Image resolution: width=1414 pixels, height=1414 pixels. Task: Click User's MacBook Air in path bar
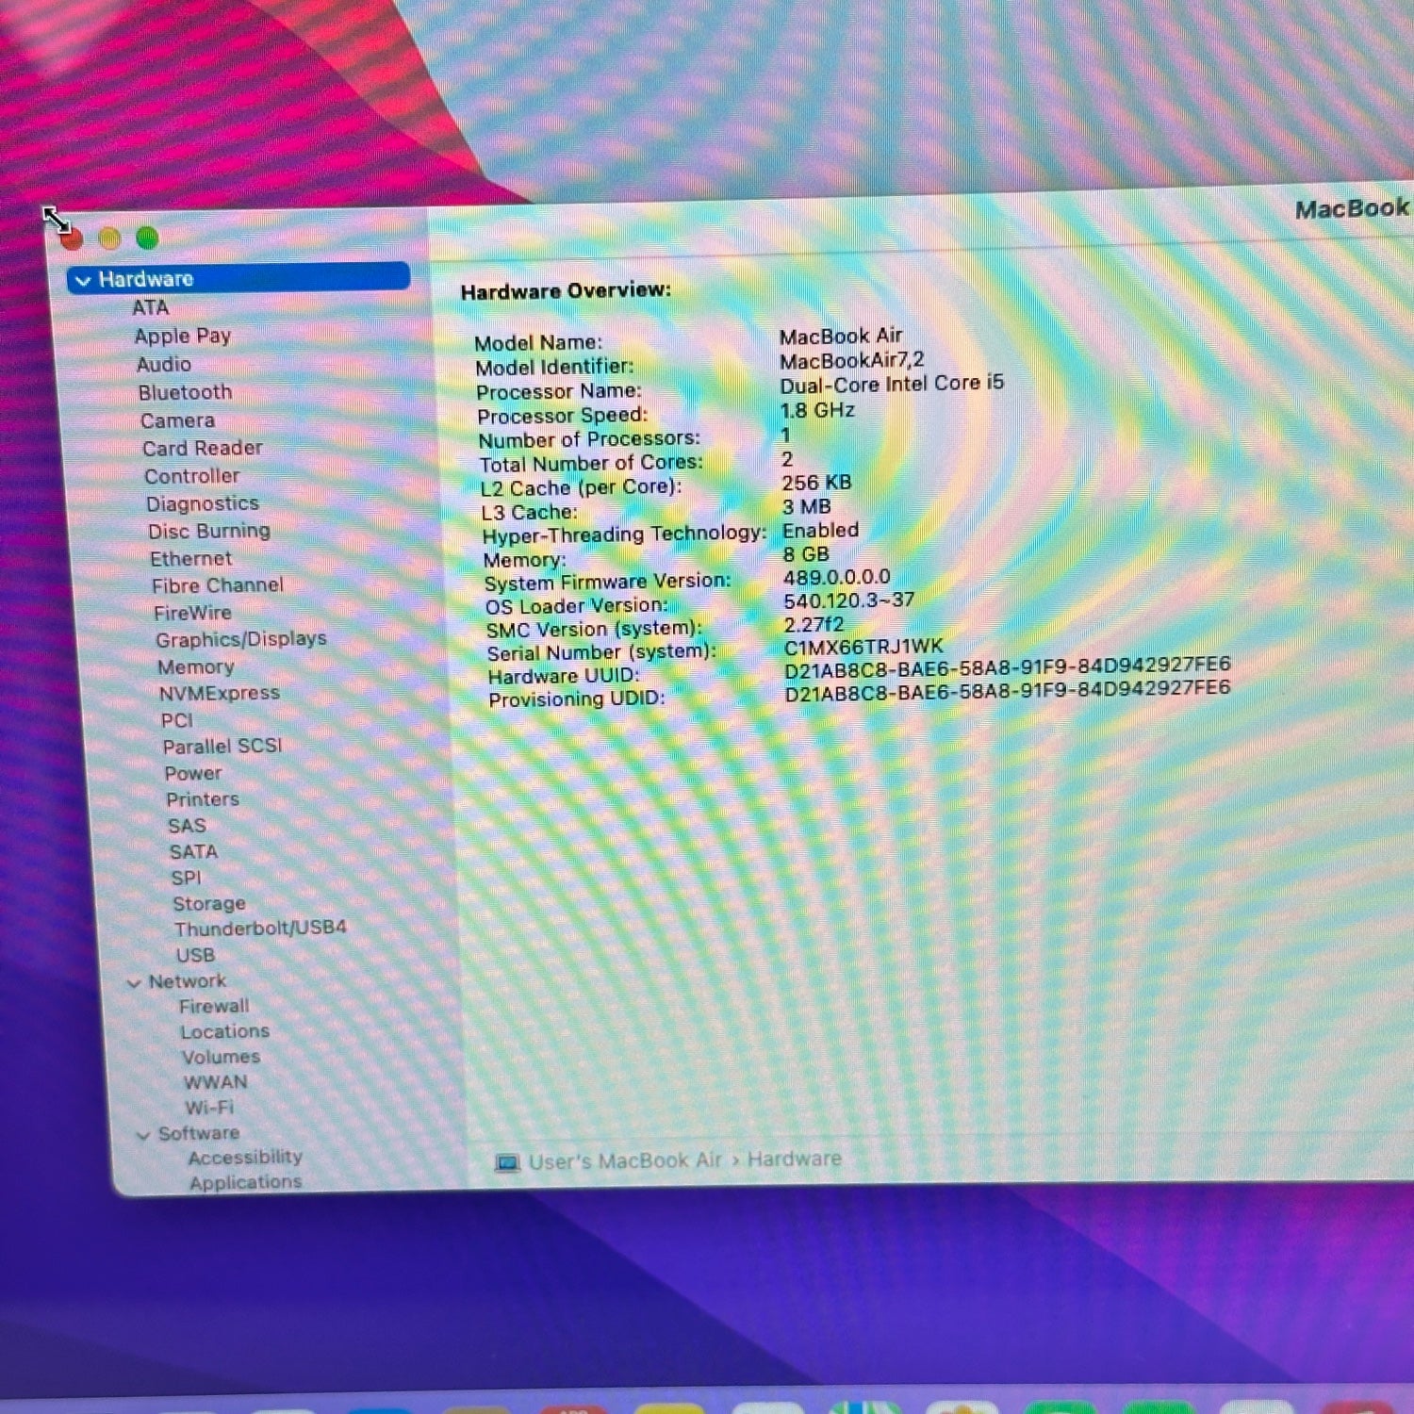click(625, 1161)
